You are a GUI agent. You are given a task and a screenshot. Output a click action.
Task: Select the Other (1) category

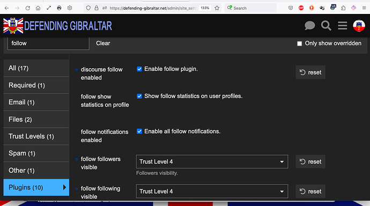tap(36, 171)
